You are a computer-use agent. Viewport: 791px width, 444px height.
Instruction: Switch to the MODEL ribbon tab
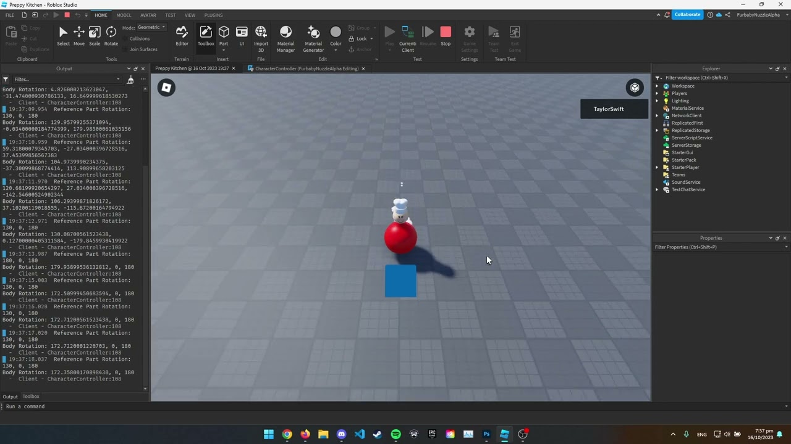(x=124, y=15)
